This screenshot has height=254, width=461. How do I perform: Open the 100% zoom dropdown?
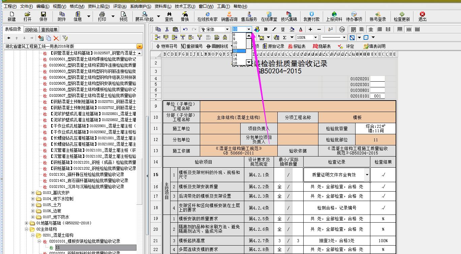tap(315, 37)
